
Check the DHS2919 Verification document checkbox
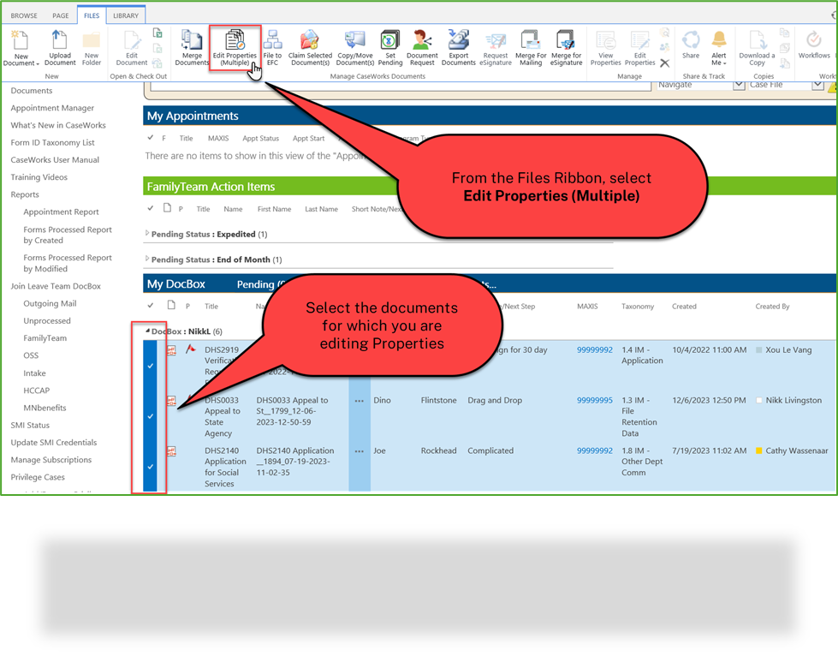pos(151,366)
